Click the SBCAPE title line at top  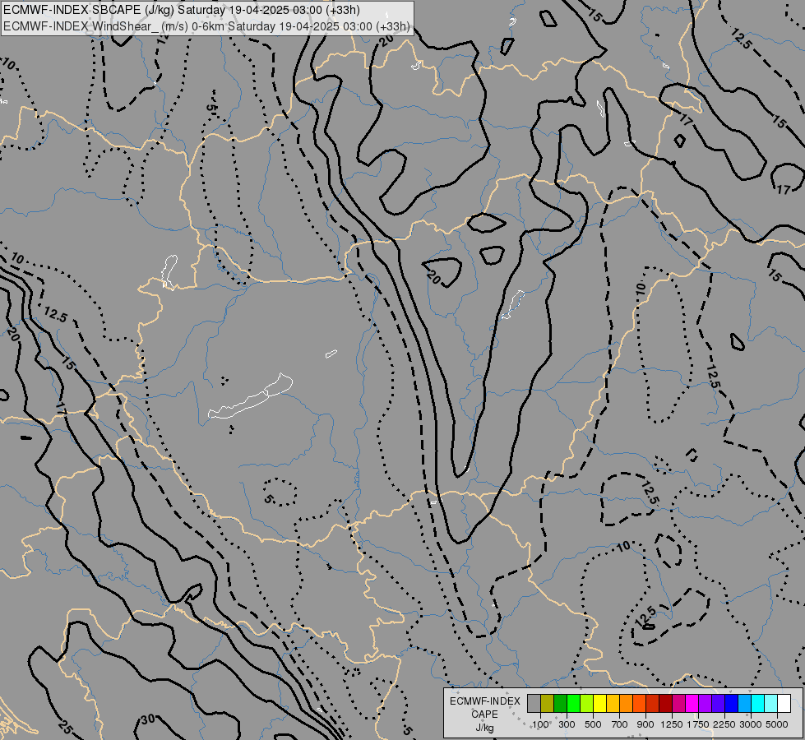(182, 10)
